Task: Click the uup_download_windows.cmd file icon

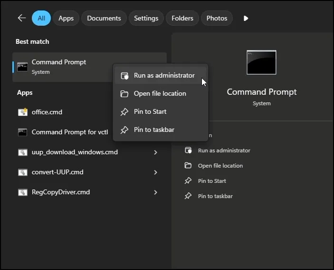Action: click(x=23, y=152)
